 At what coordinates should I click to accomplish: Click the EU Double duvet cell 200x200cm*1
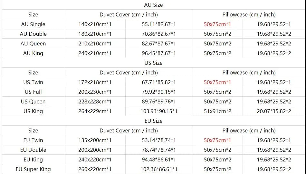[x=95, y=150]
